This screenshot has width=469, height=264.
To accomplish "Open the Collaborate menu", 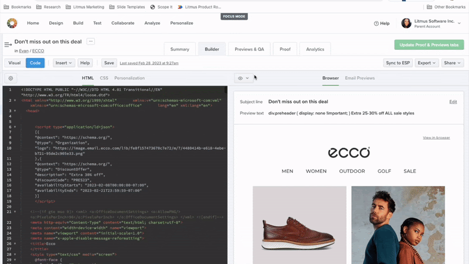I will [x=123, y=23].
